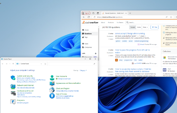Click the PHP collective logo

[x=164, y=70]
